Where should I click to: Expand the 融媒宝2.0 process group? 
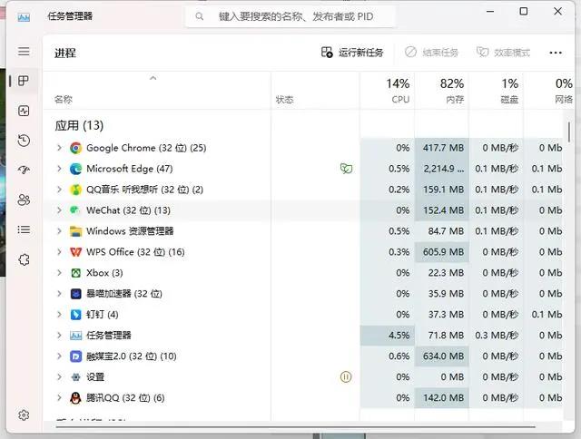[59, 356]
